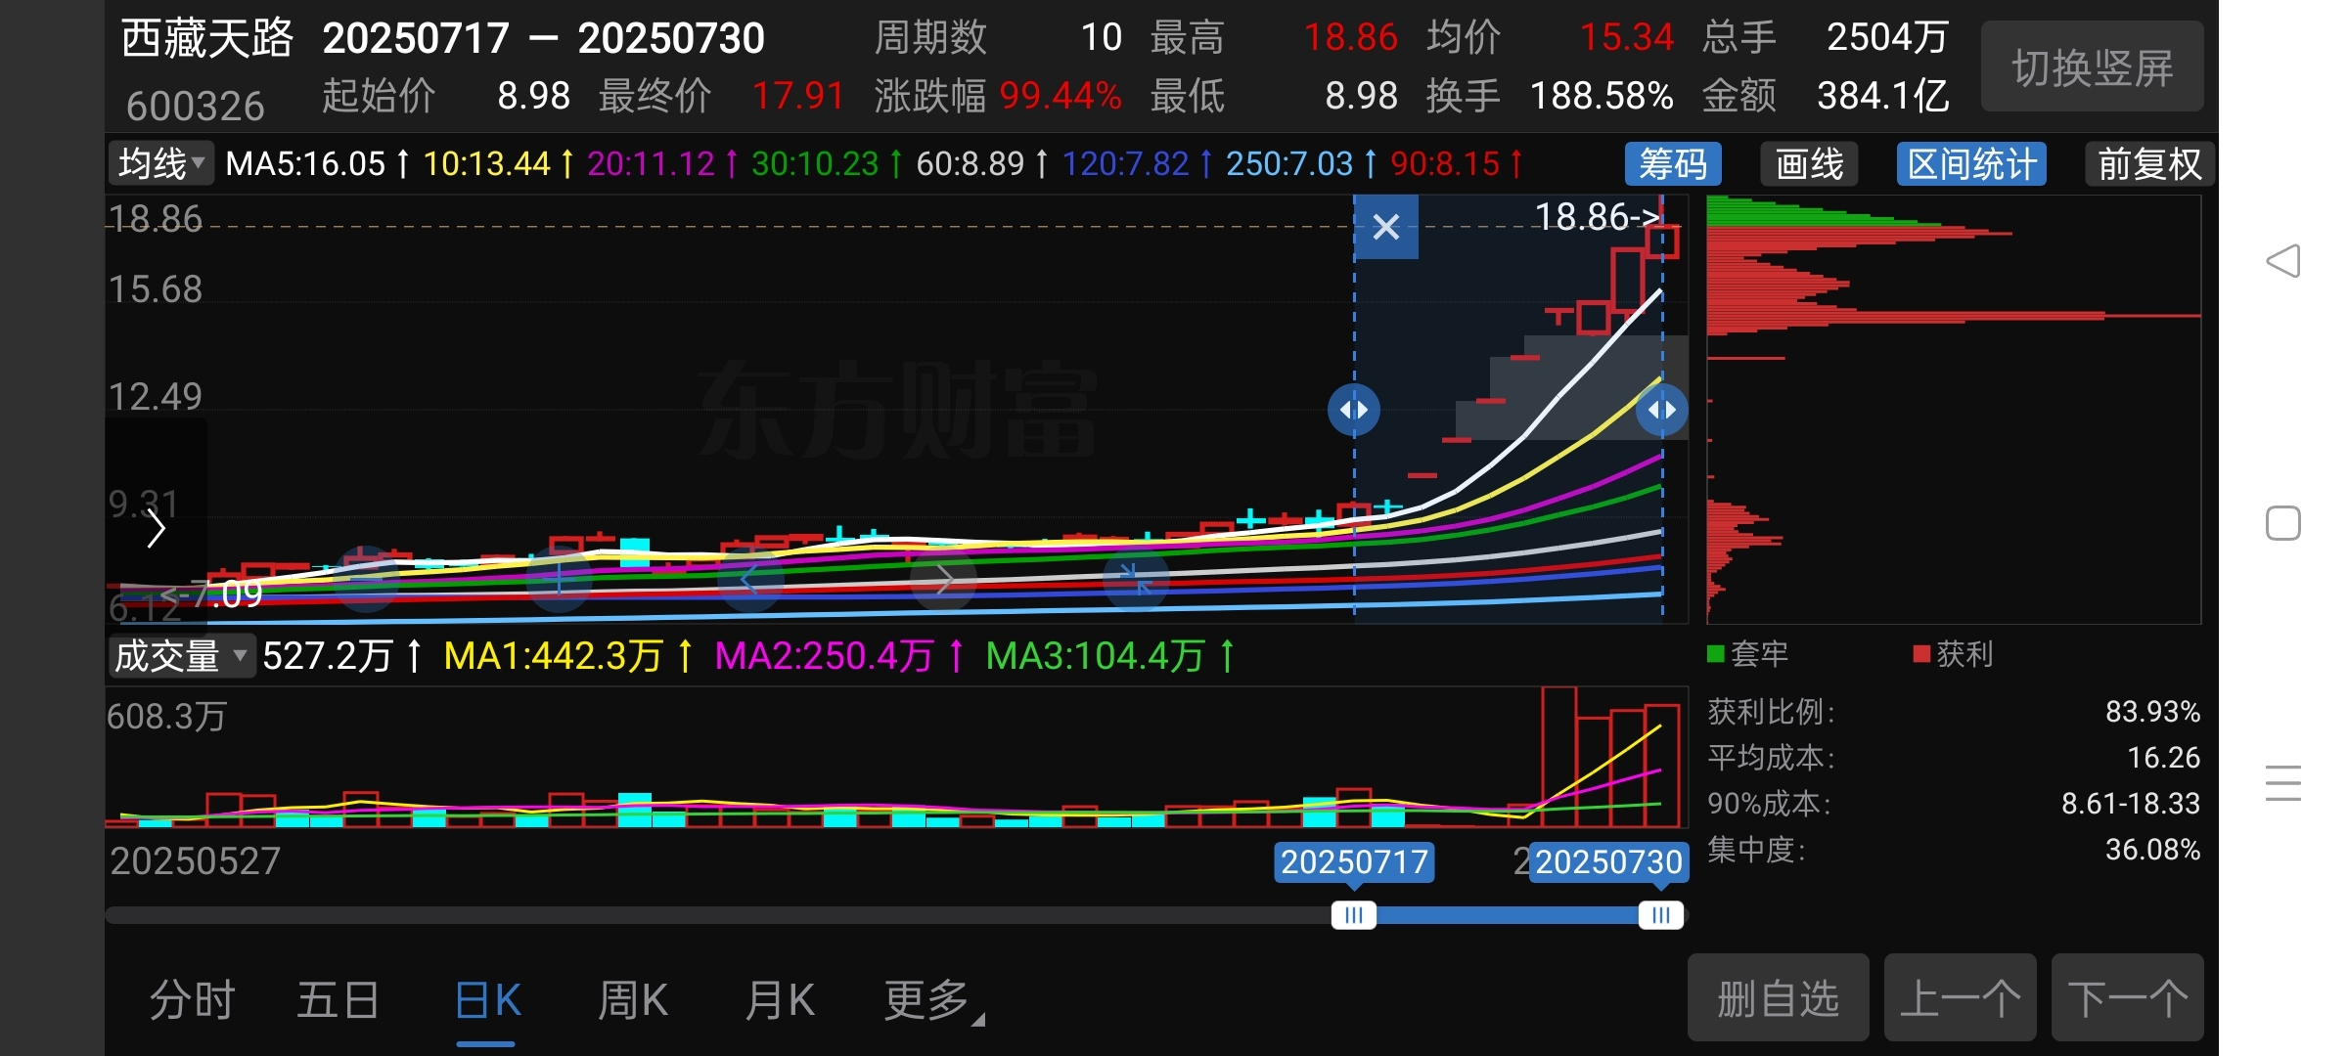Tap the faded zoom-in plus chart control
Image resolution: width=2348 pixels, height=1056 pixels.
559,579
